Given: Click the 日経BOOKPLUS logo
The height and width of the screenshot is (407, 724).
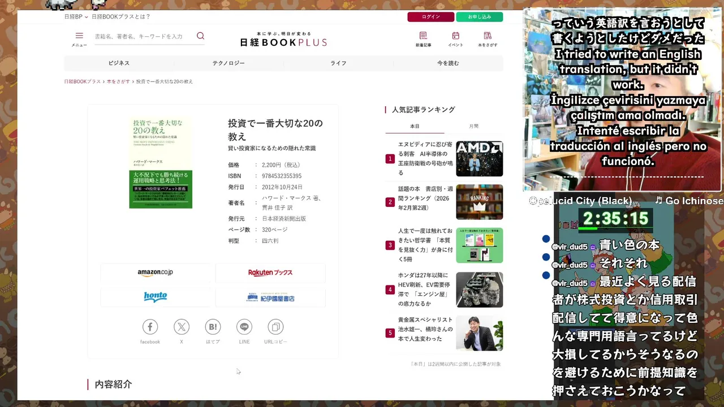Looking at the screenshot, I should coord(283,40).
